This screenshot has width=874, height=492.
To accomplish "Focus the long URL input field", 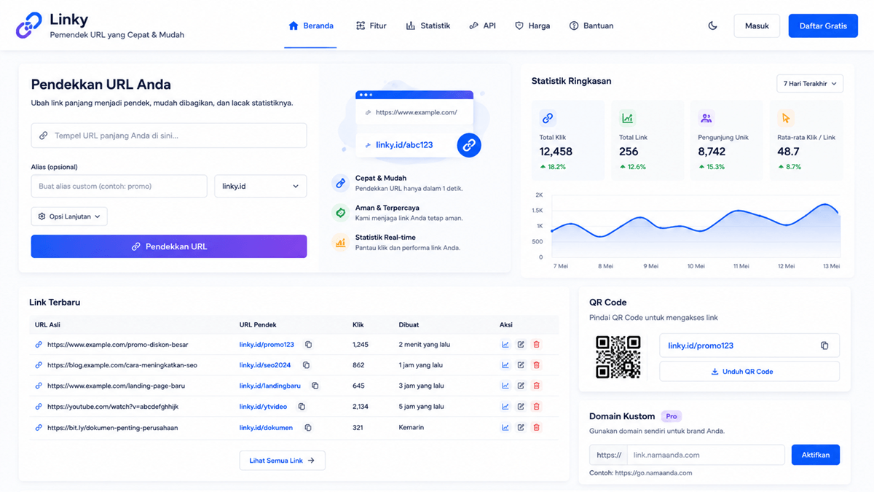I will tap(169, 136).
